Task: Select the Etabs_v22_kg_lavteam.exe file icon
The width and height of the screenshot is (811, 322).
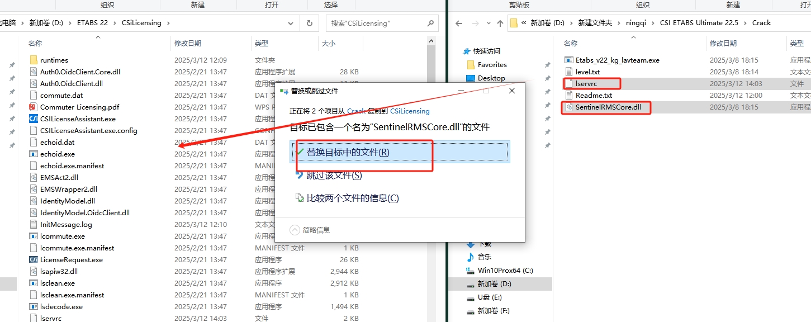Action: [x=568, y=60]
